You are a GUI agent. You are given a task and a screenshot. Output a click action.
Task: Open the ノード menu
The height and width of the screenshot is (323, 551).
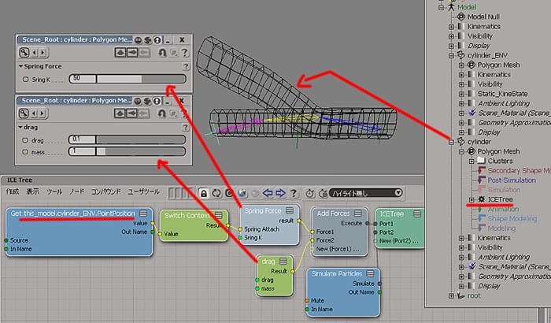76,192
